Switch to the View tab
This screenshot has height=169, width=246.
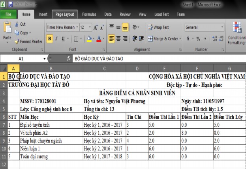(142, 15)
